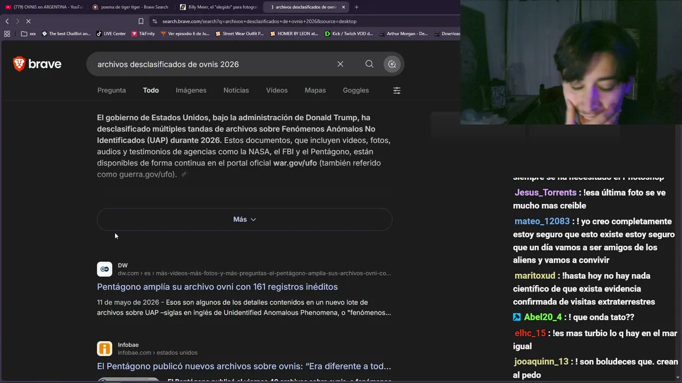This screenshot has width=682, height=383.
Task: Open the TikFinity bookmark
Action: pos(143,34)
